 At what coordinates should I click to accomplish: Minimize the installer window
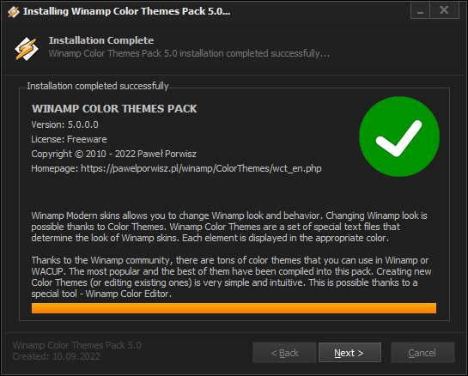click(420, 11)
